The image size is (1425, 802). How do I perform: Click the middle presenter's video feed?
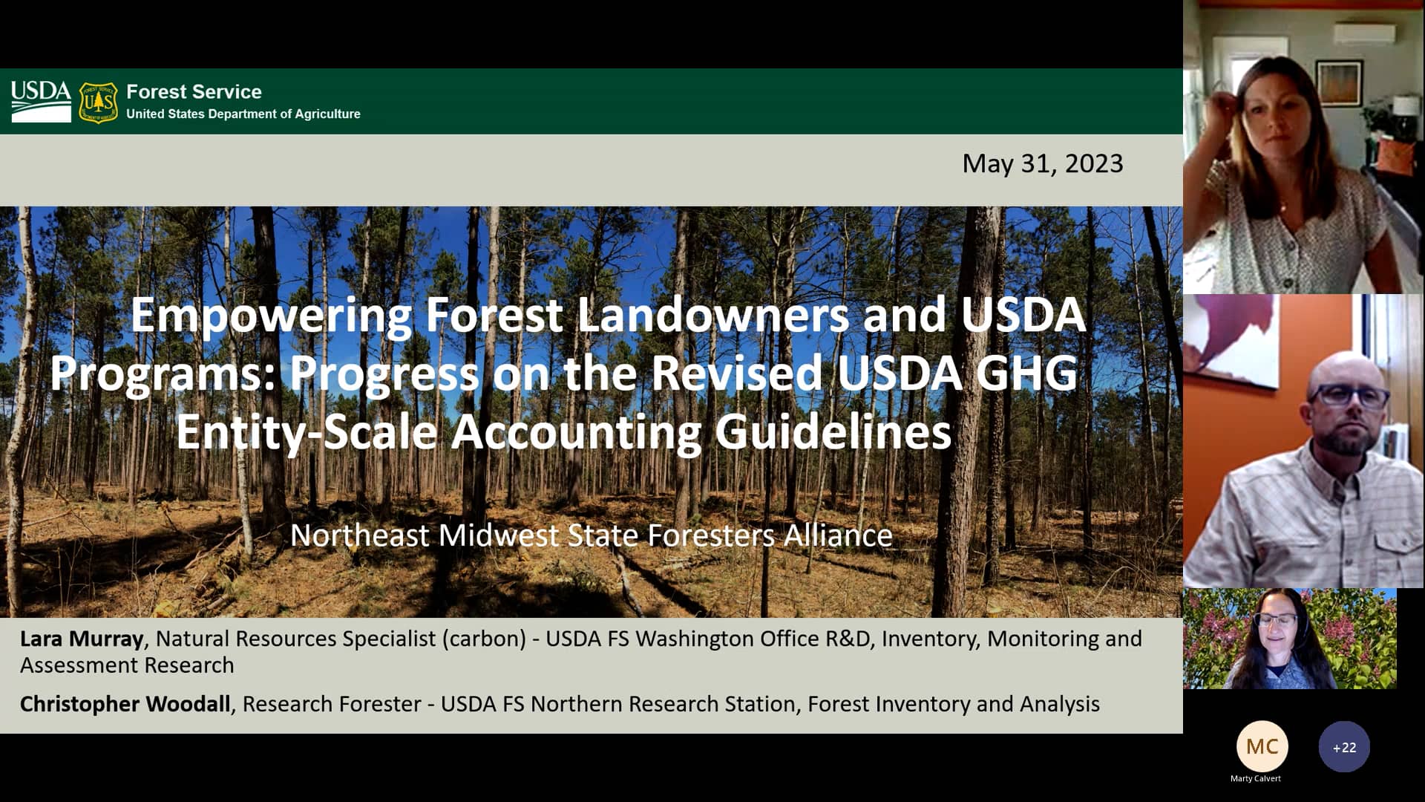coord(1304,438)
